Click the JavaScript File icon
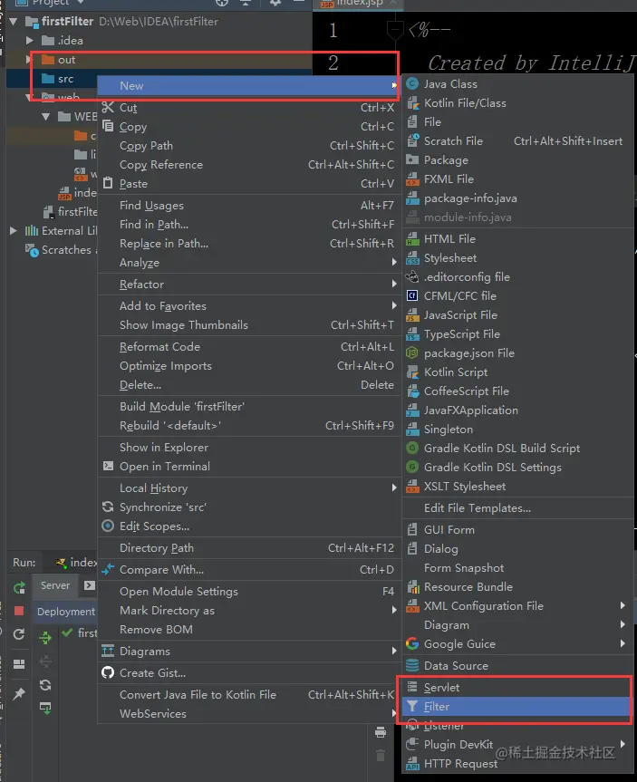Image resolution: width=637 pixels, height=782 pixels. pos(412,315)
